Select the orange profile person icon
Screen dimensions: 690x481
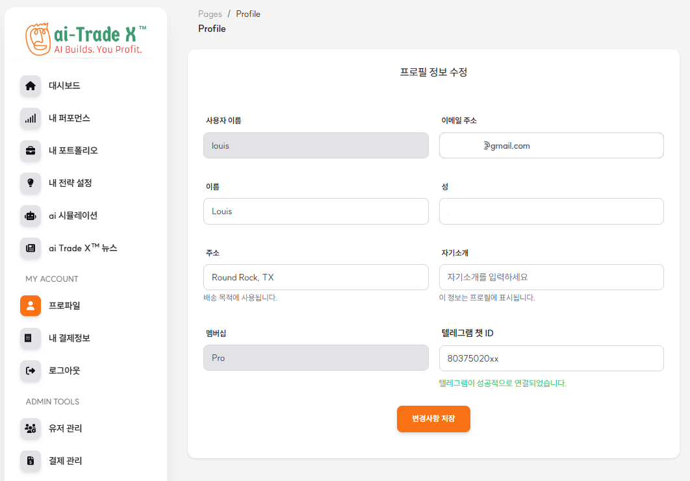click(x=30, y=306)
